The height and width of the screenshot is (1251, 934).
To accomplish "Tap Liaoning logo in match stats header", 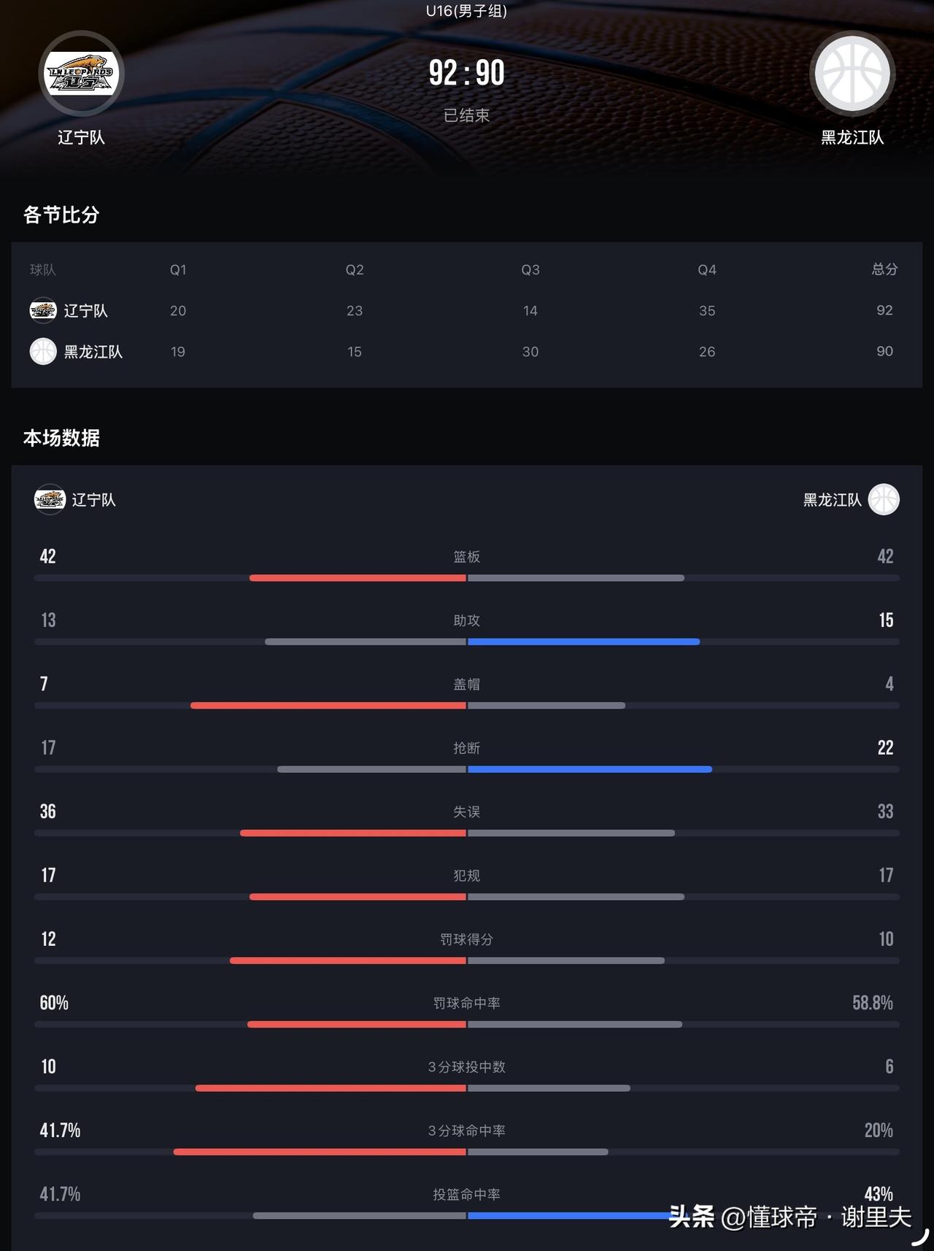I will pyautogui.click(x=50, y=499).
